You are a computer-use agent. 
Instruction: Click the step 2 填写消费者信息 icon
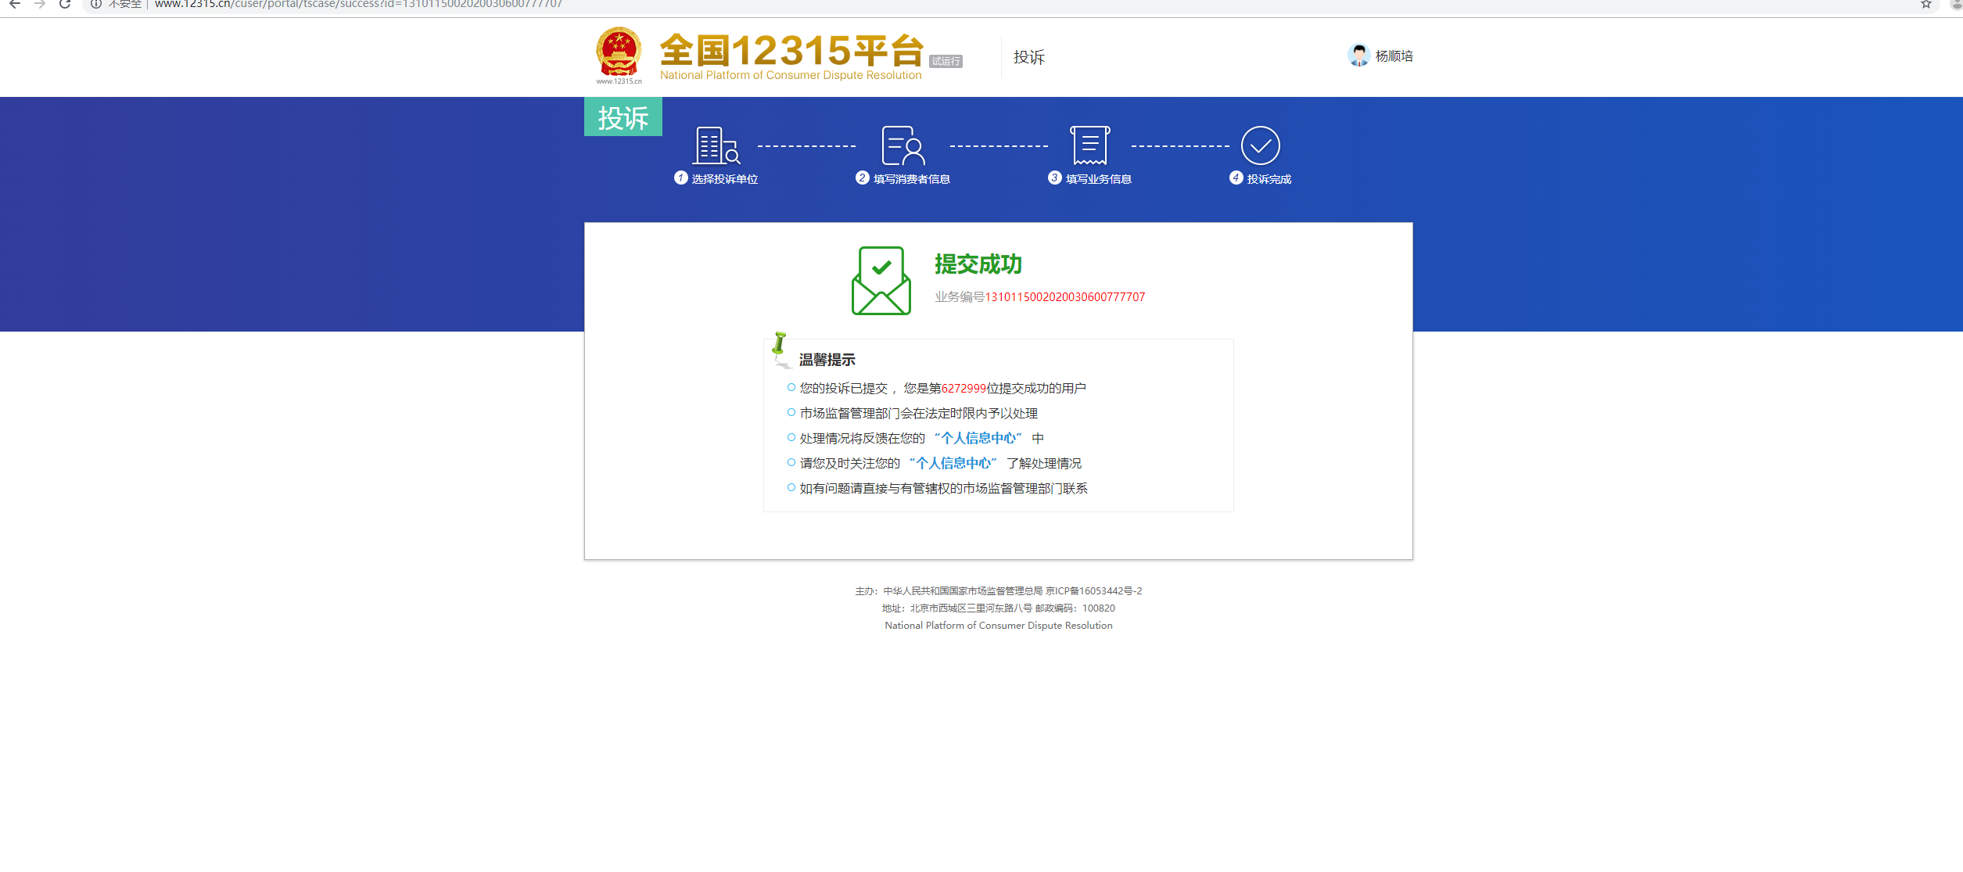[x=905, y=145]
